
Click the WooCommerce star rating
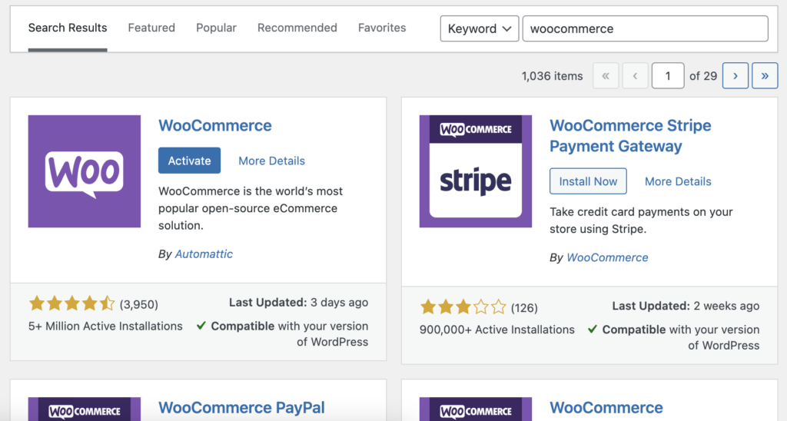(71, 303)
